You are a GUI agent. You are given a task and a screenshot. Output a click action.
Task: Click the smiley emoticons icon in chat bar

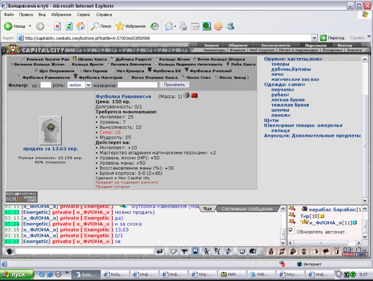pyautogui.click(x=242, y=251)
